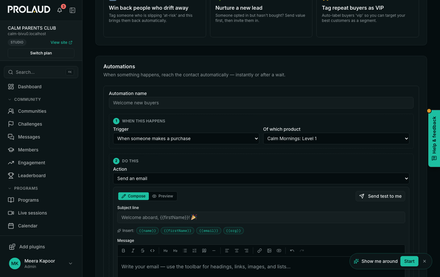Insert a numbered list
Screen dimensions: 440x277
click(x=195, y=251)
